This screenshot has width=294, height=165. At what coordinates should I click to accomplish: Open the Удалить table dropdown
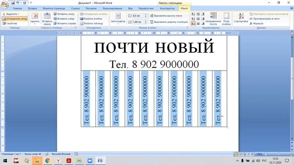(35, 18)
